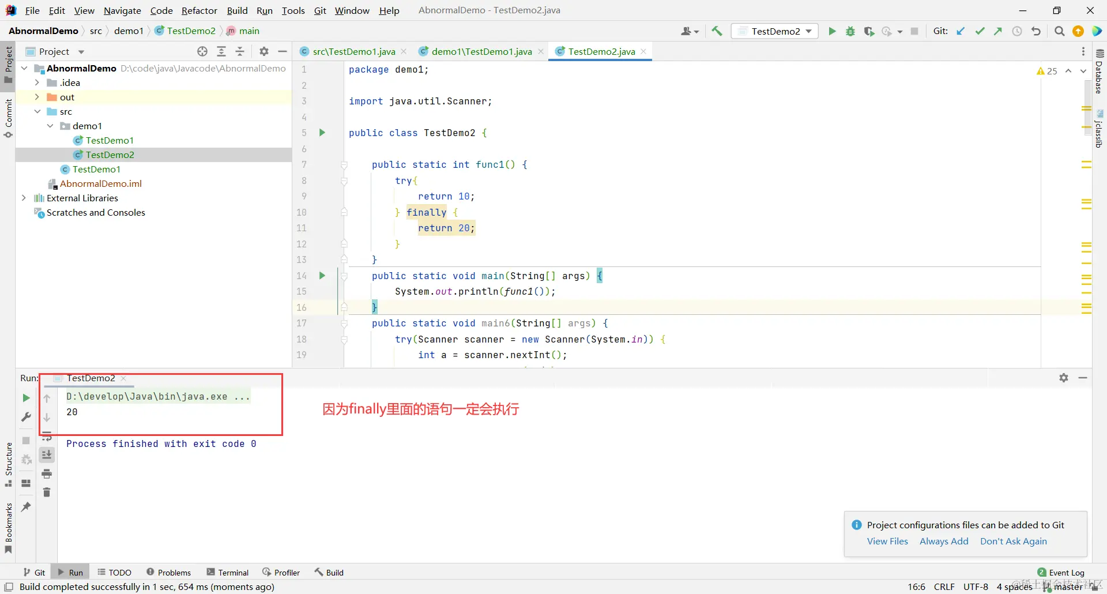Collapse the demo1 package
1107x594 pixels.
coord(50,126)
